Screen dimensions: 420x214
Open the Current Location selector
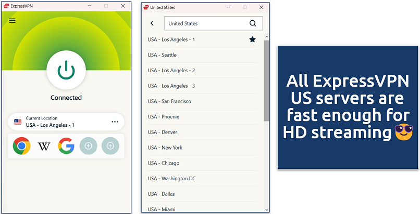click(66, 122)
